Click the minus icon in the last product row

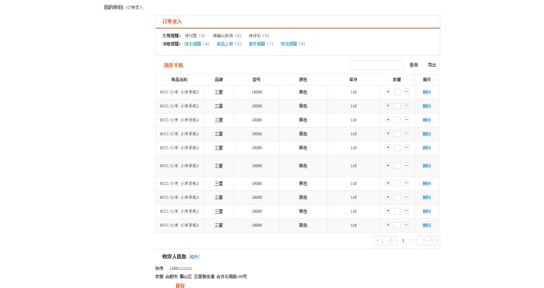click(x=406, y=225)
